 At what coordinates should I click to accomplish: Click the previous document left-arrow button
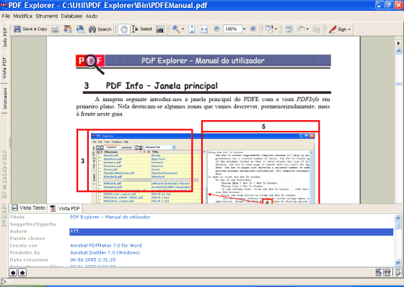(x=13, y=273)
